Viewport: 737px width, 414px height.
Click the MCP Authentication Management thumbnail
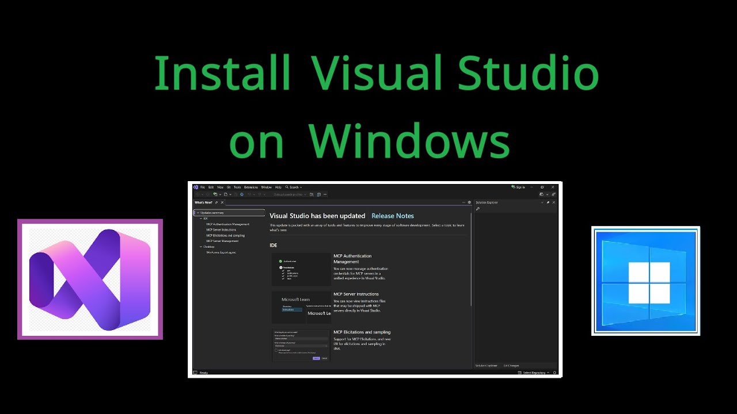(301, 270)
